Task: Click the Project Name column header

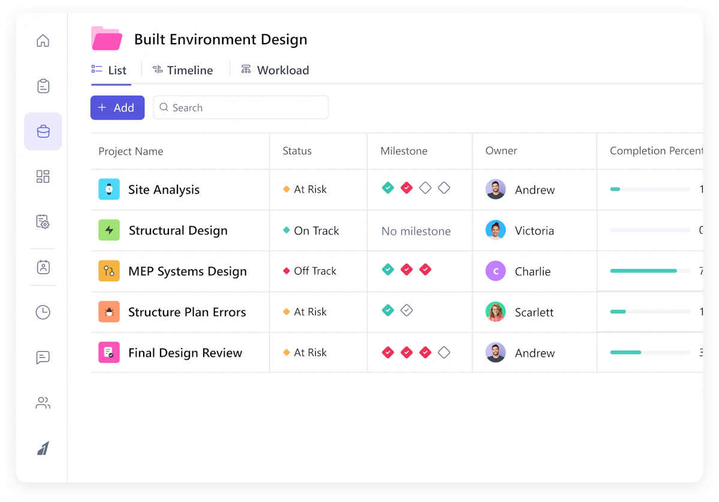Action: click(131, 151)
